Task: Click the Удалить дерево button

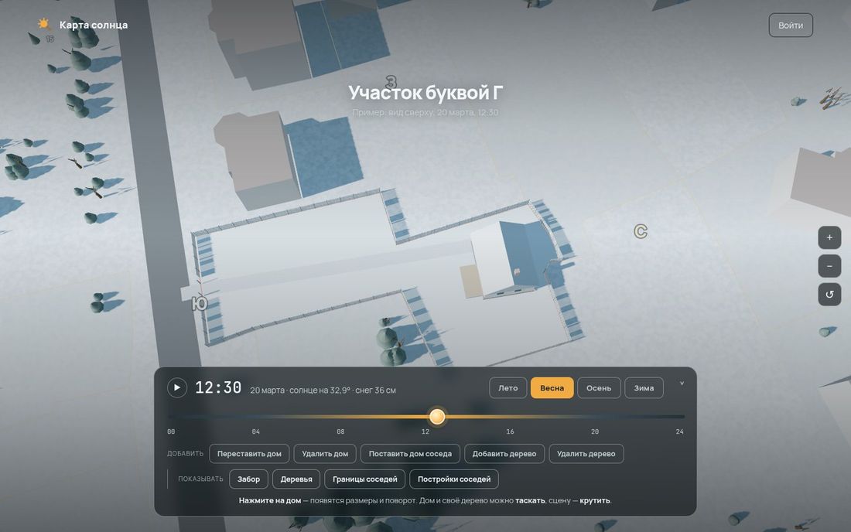Action: click(x=586, y=453)
